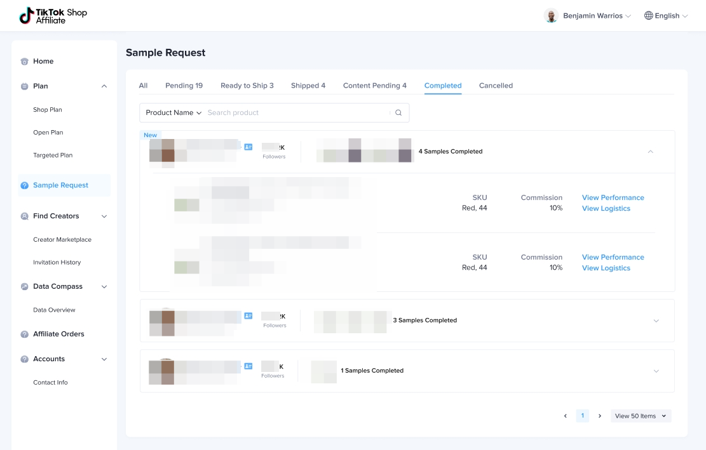Select the Cancelled tab
706x450 pixels.
pyautogui.click(x=496, y=86)
